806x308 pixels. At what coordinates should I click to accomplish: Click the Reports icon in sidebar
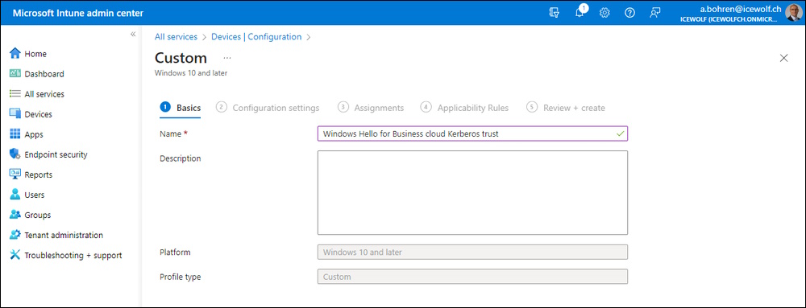click(x=15, y=175)
